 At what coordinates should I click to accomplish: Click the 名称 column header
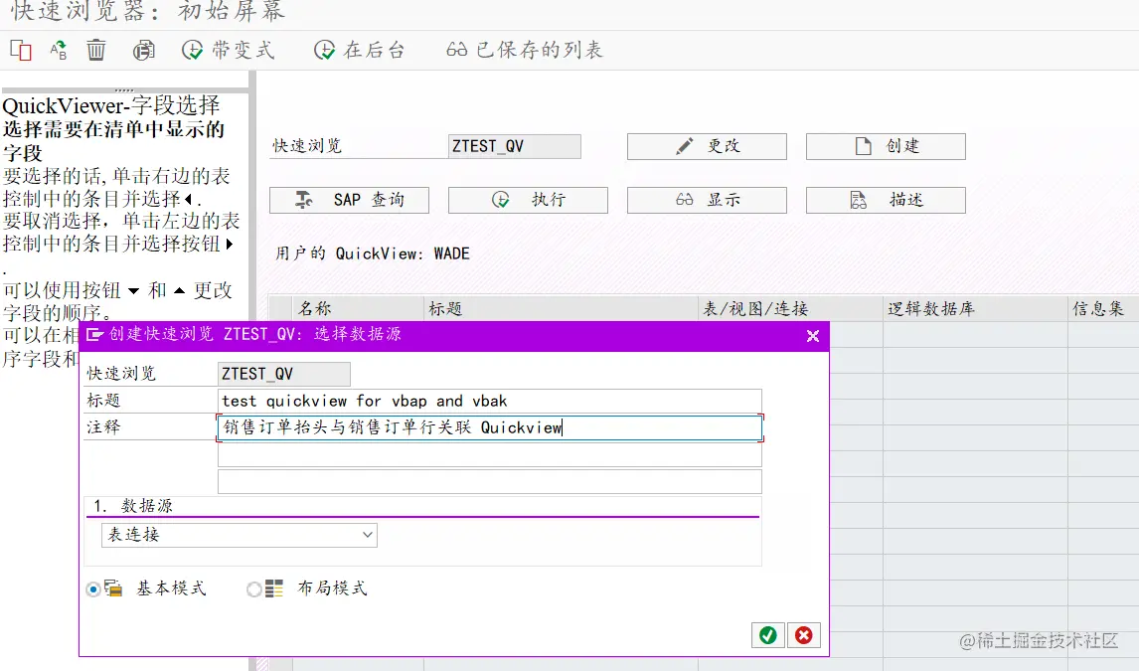tap(358, 308)
